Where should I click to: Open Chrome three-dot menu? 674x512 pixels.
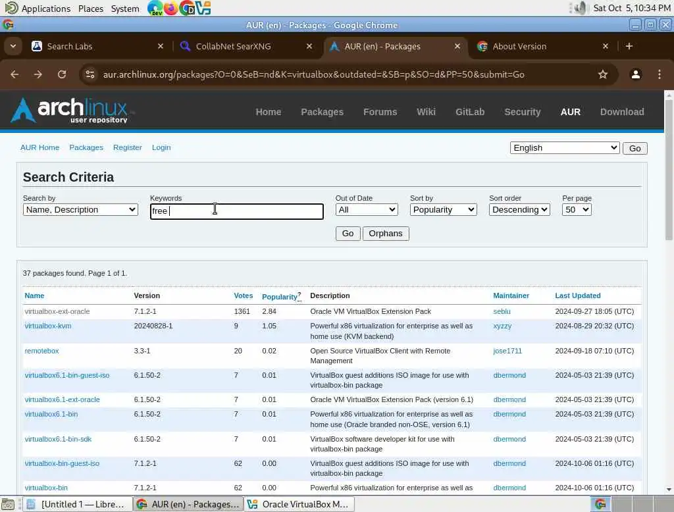click(660, 74)
